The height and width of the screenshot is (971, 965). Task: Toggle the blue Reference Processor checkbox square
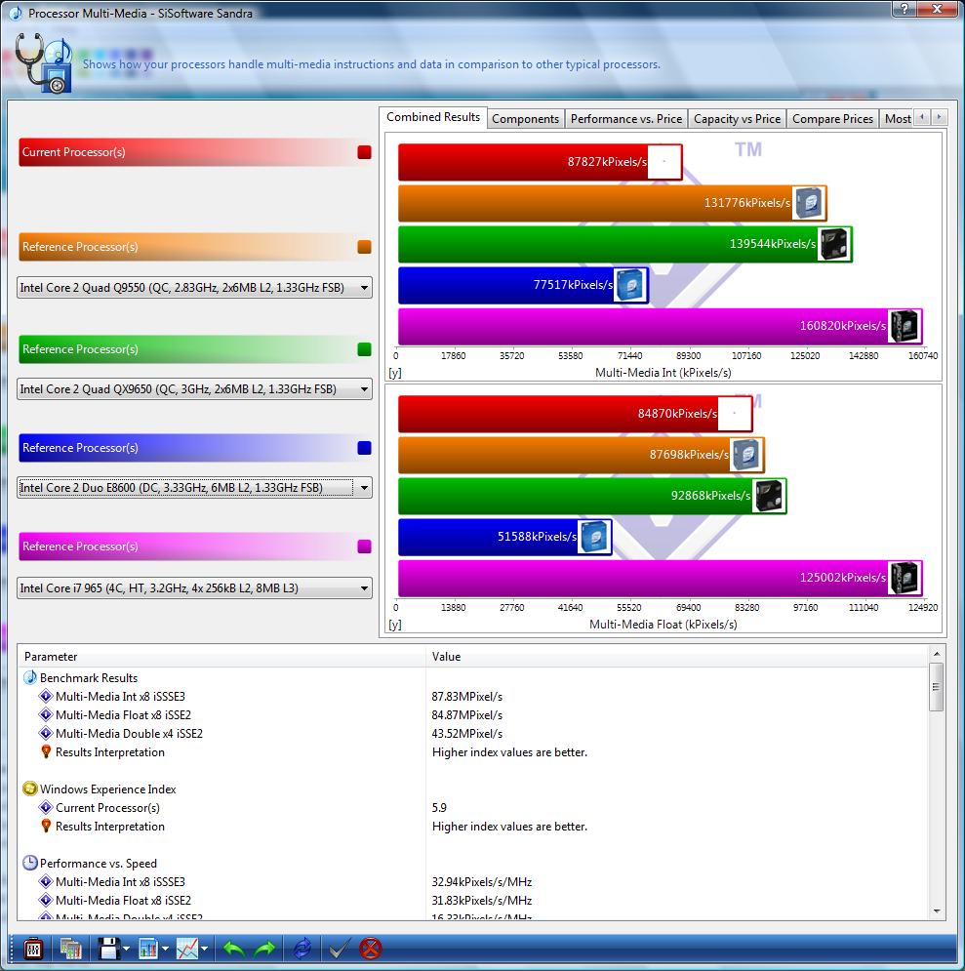pyautogui.click(x=365, y=448)
